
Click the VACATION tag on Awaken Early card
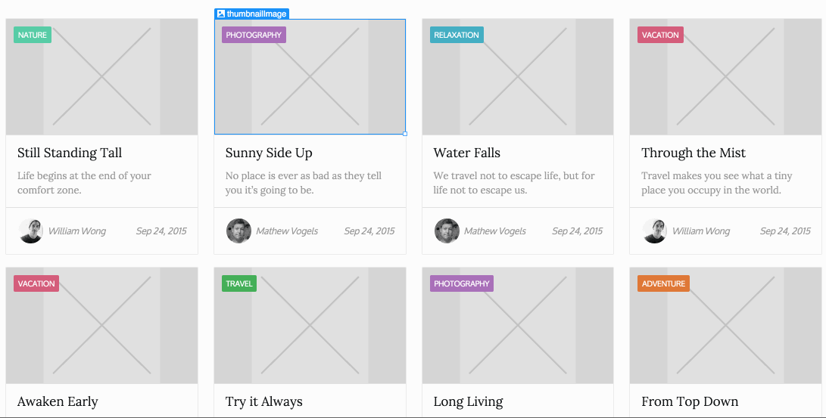point(36,283)
